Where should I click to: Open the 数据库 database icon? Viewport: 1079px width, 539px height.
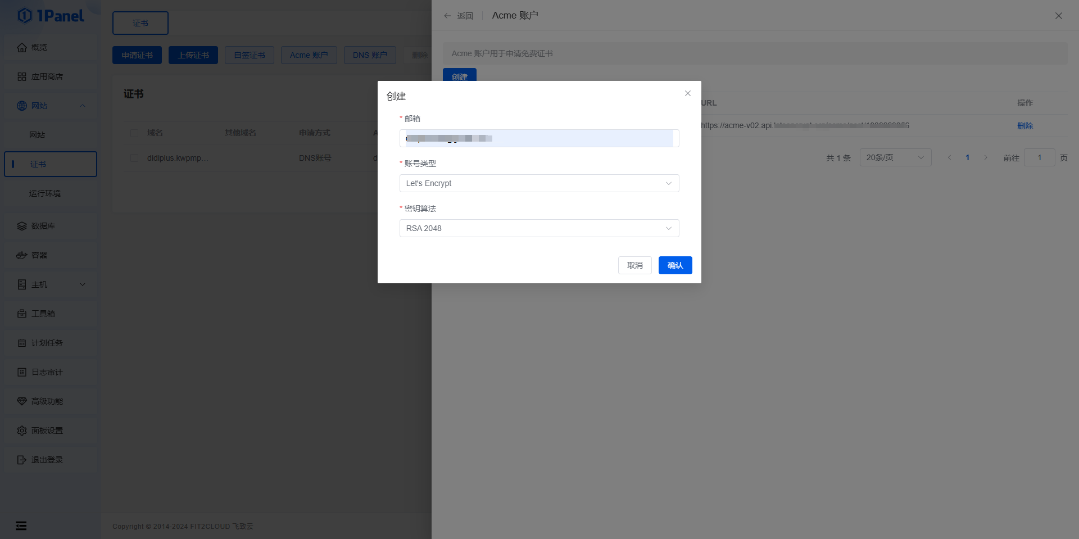pos(22,226)
